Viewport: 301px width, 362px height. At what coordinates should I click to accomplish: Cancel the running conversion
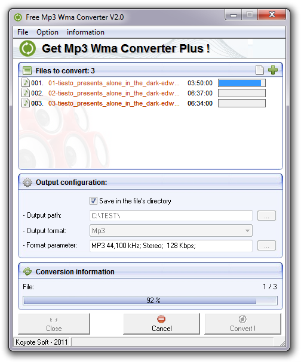(x=161, y=324)
